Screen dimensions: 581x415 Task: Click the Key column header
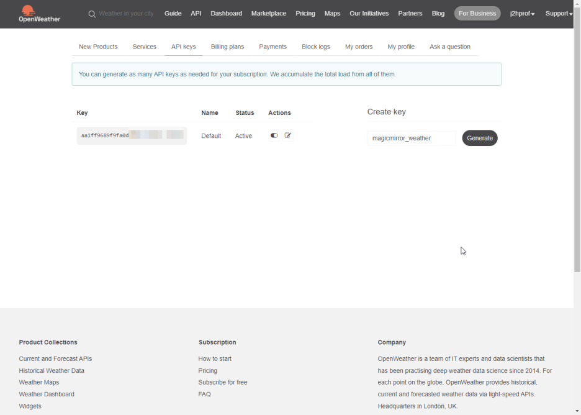[82, 112]
